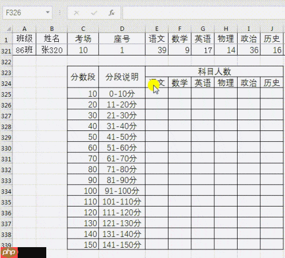The image size is (285, 258).
Task: Select row 325 header
Action: 6,94
